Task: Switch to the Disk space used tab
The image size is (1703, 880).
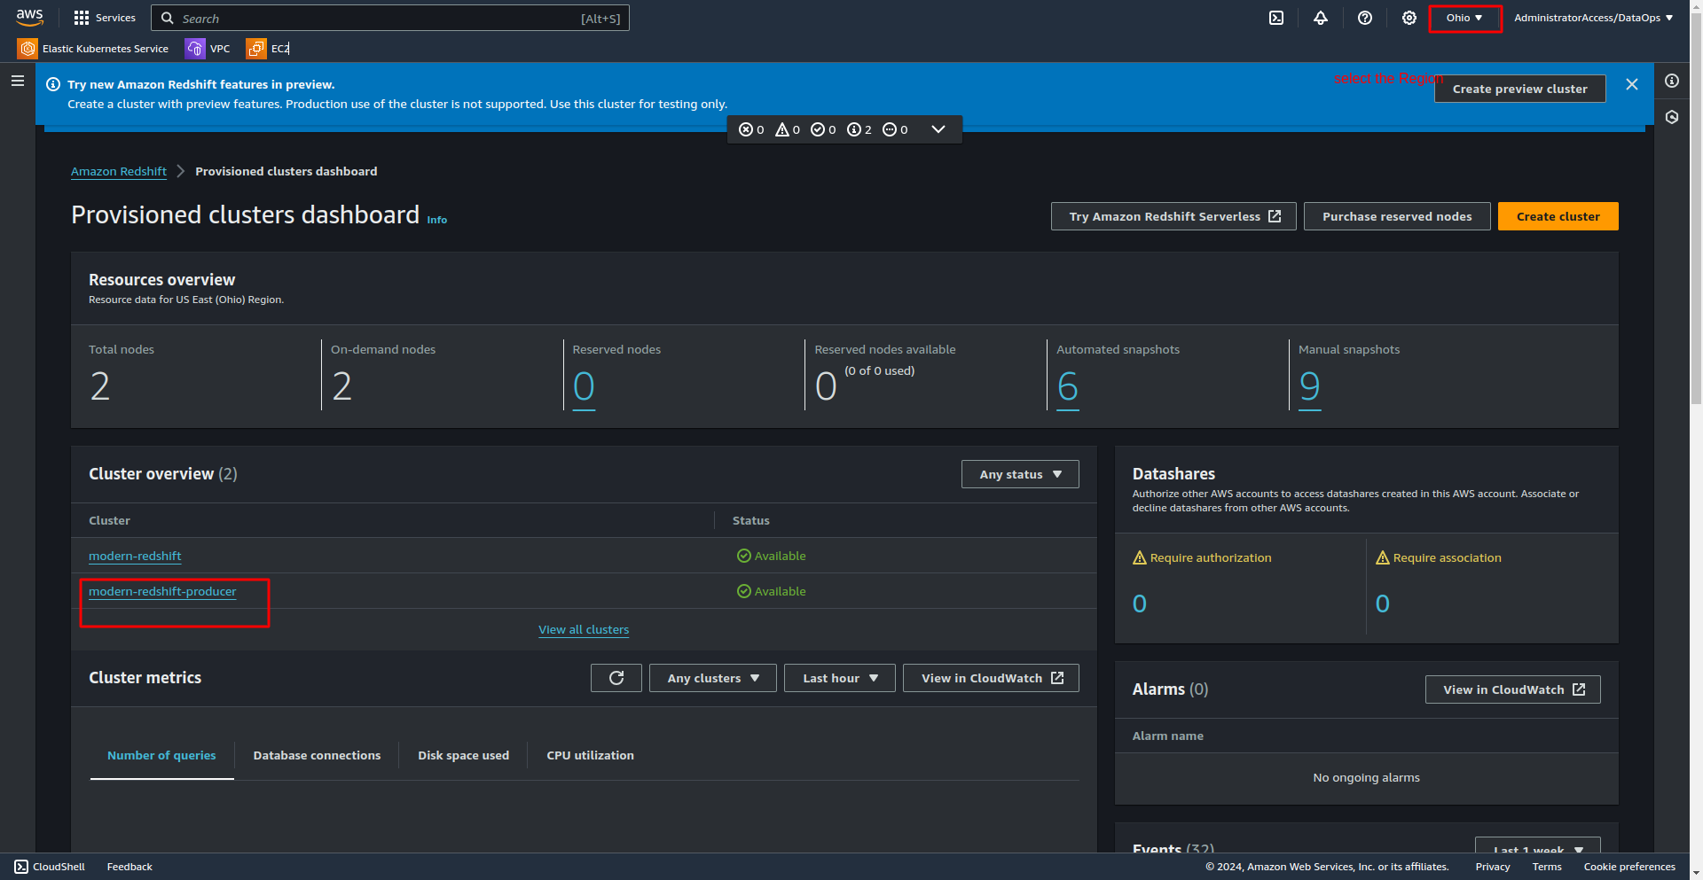Action: click(x=464, y=755)
